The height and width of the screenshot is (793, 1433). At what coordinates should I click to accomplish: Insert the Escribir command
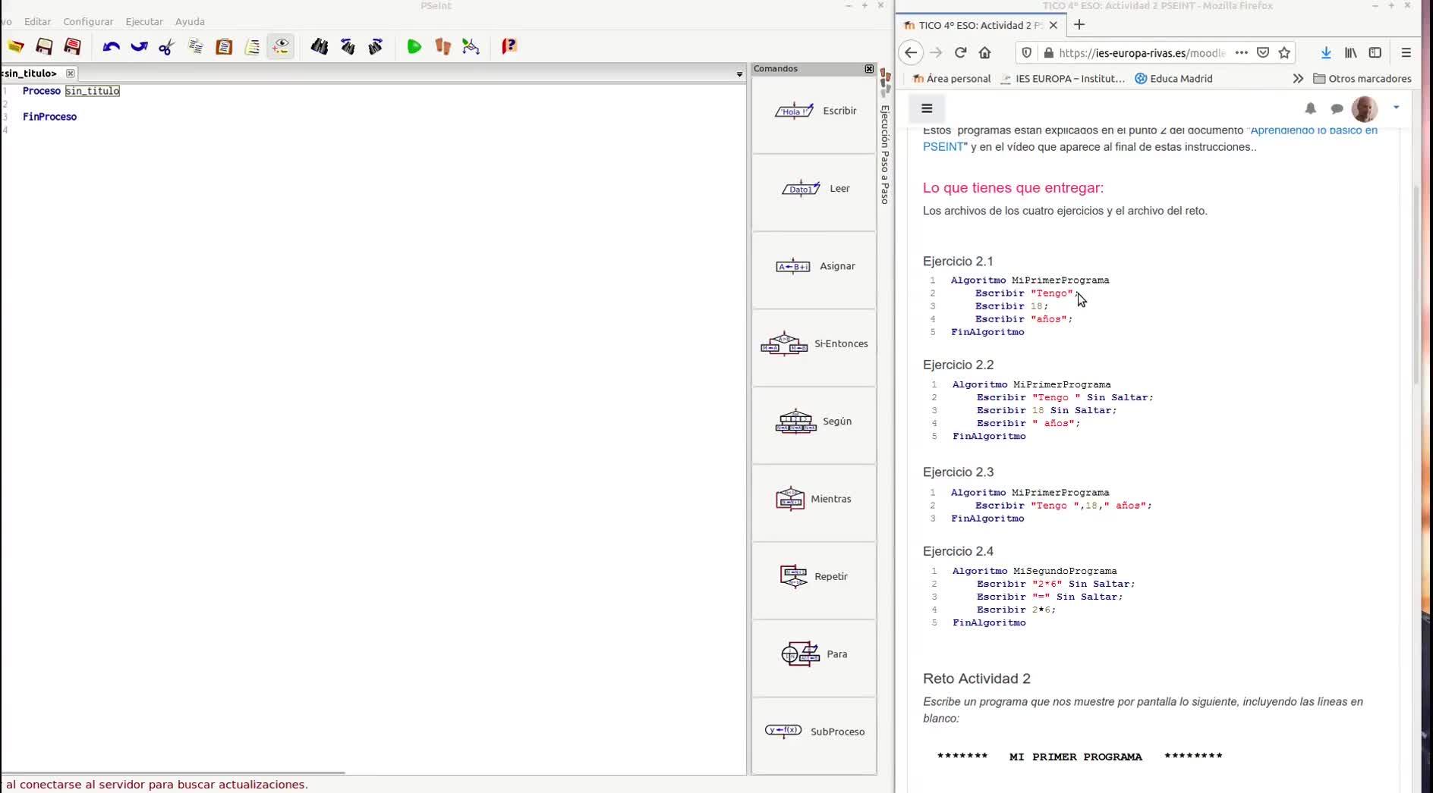814,111
